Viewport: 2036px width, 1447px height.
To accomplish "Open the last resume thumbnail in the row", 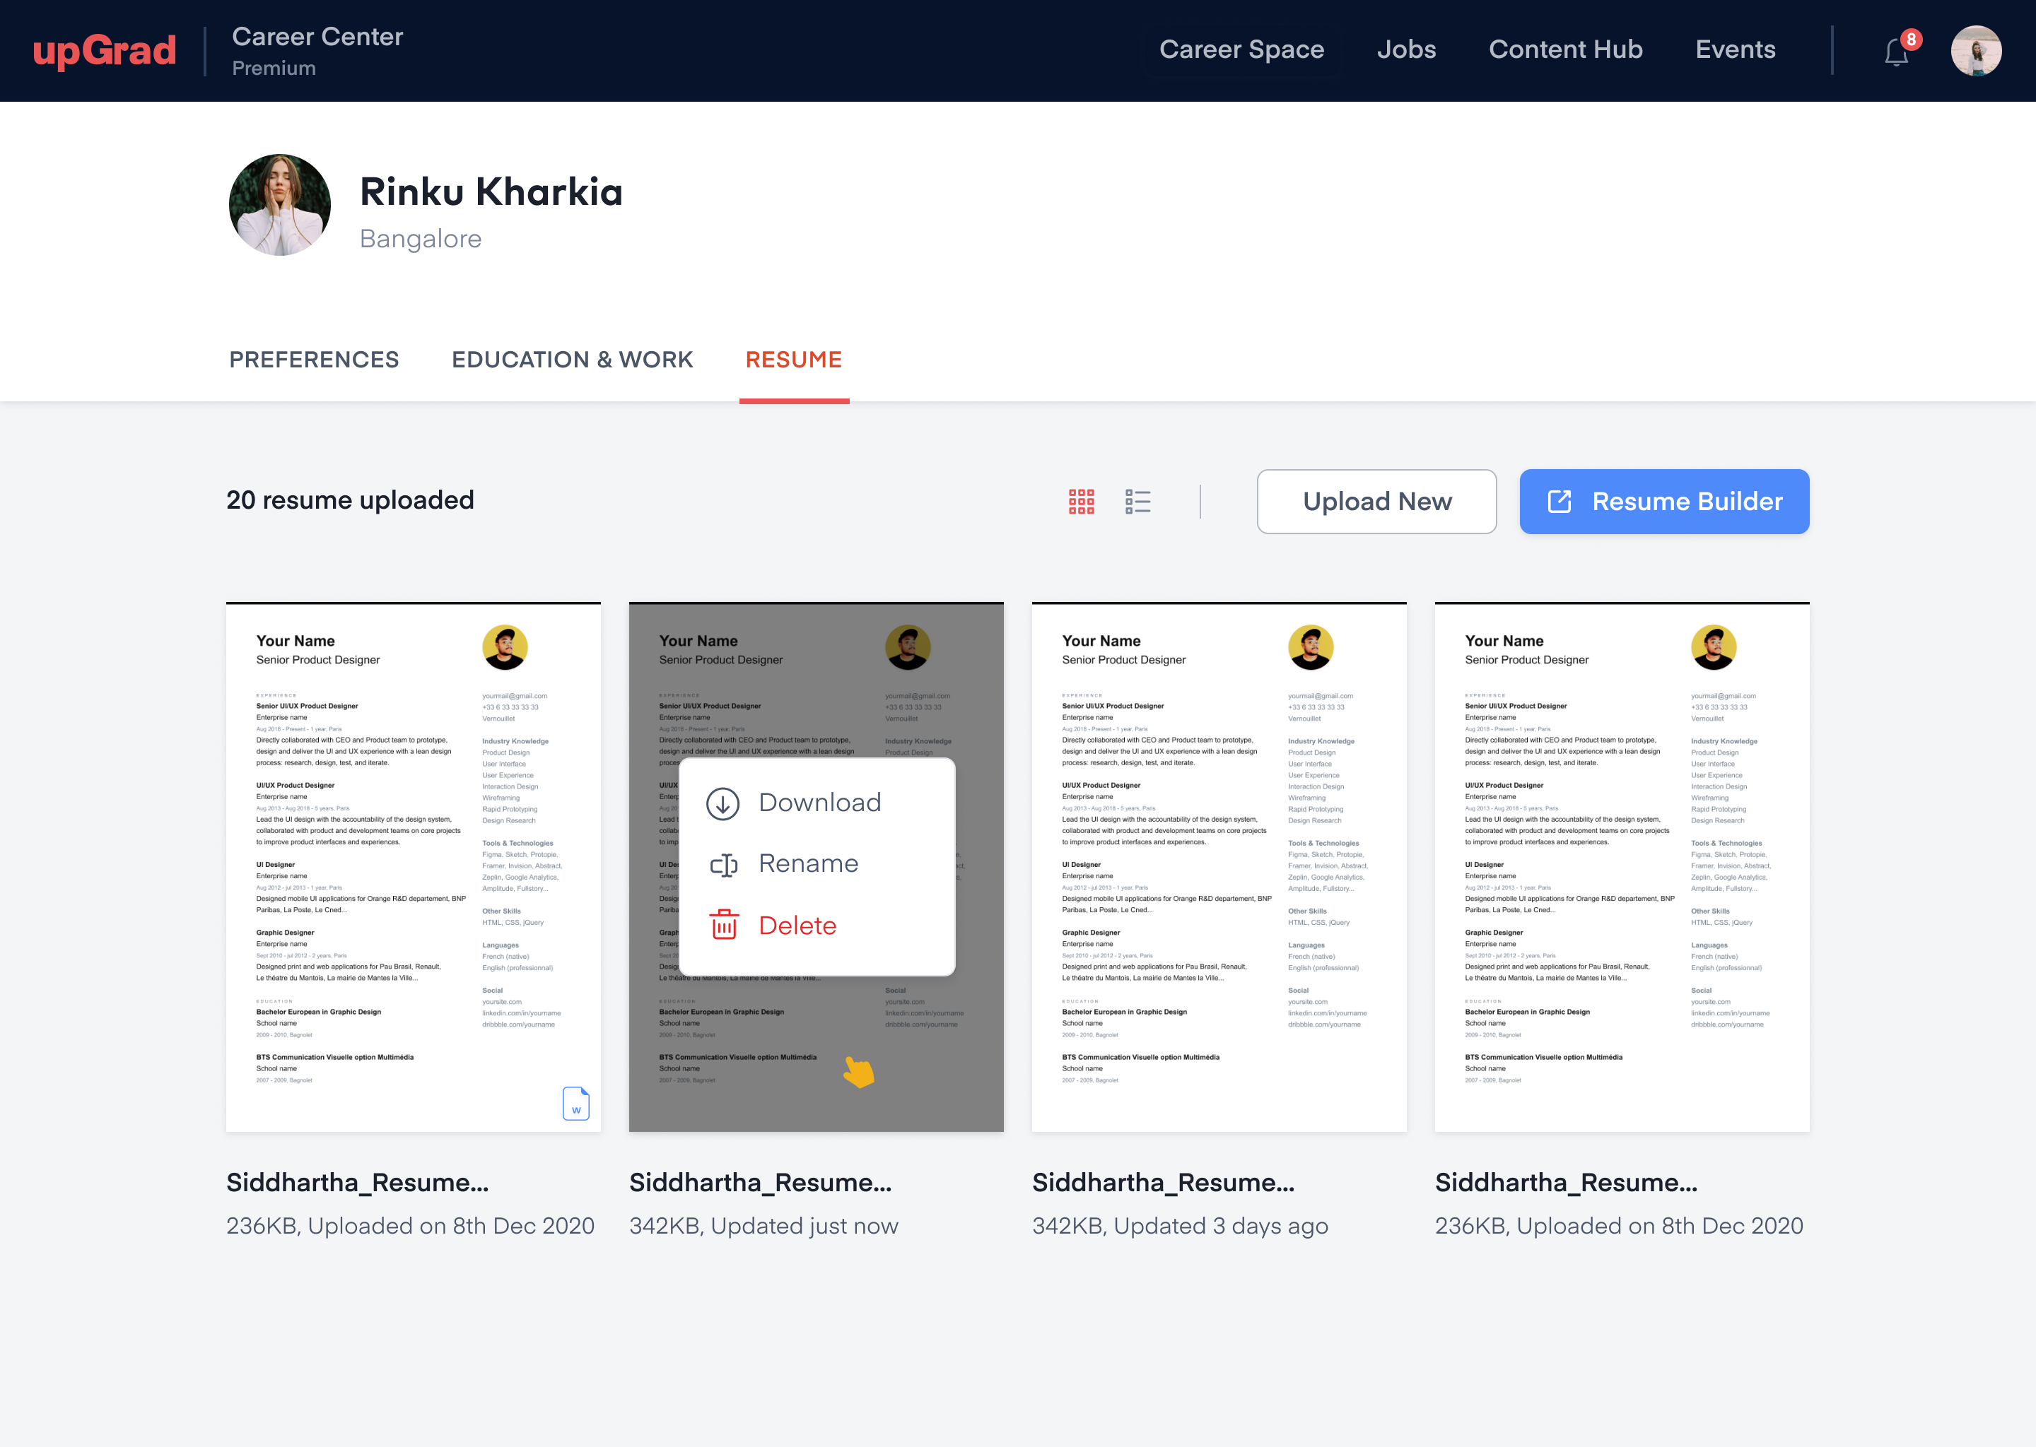I will pyautogui.click(x=1622, y=867).
